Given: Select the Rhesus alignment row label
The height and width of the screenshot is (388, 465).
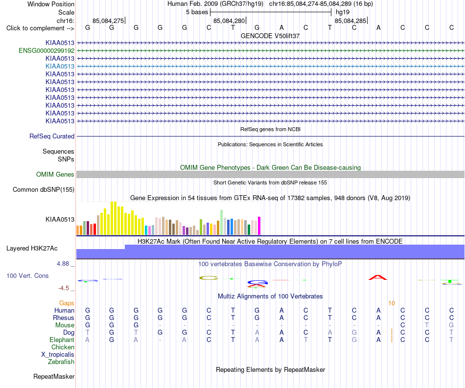Looking at the screenshot, I should (x=64, y=318).
